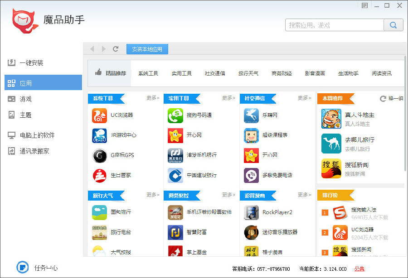Open the 旅行天气 category tab
The width and height of the screenshot is (408, 278).
(x=248, y=73)
